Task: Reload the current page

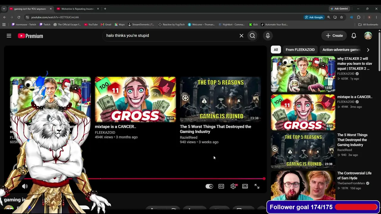Action: coord(19,17)
